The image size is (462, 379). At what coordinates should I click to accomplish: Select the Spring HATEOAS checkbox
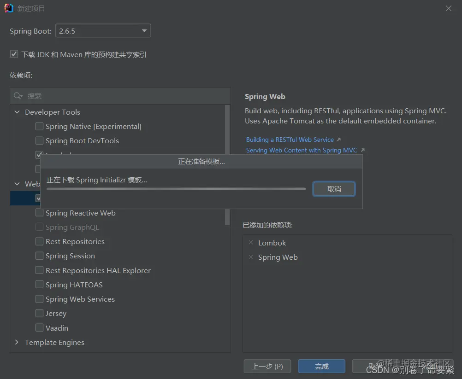(x=39, y=284)
